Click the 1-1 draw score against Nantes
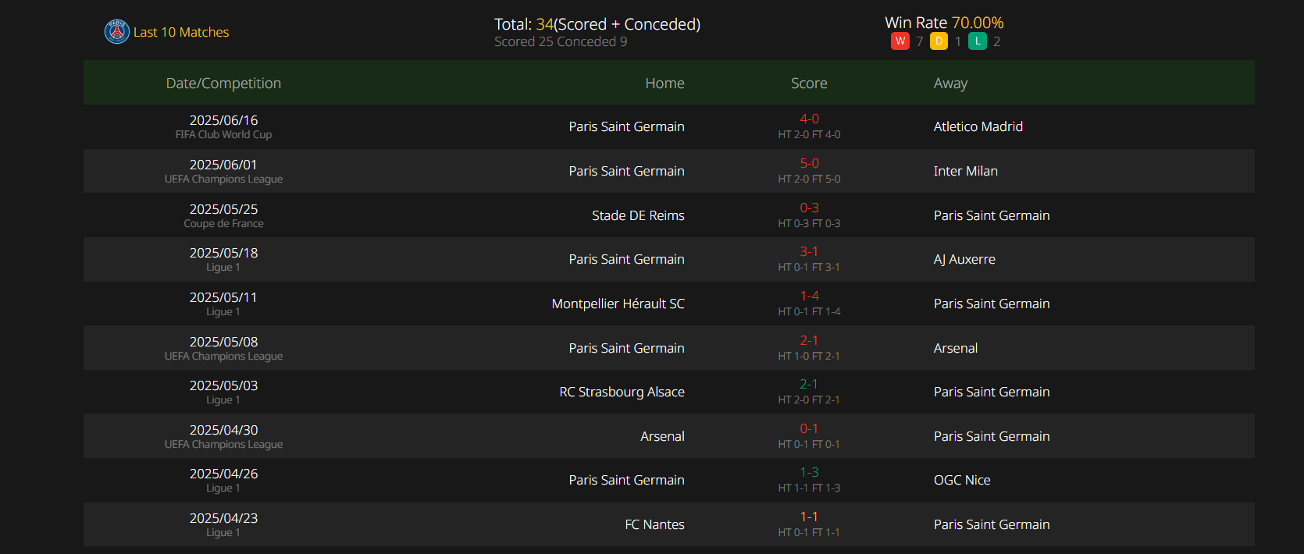Image resolution: width=1304 pixels, height=554 pixels. click(809, 517)
